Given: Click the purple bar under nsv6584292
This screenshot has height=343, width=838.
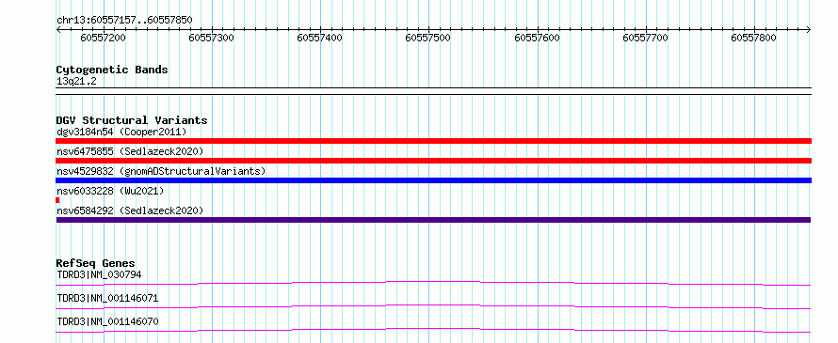Looking at the screenshot, I should [x=433, y=220].
